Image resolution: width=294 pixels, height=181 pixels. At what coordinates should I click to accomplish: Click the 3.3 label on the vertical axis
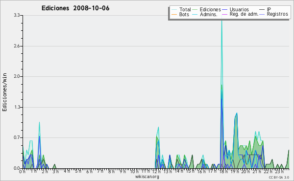(x=17, y=15)
